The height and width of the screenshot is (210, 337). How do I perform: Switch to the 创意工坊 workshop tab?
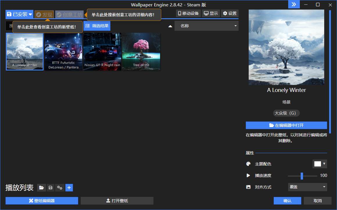(x=69, y=15)
